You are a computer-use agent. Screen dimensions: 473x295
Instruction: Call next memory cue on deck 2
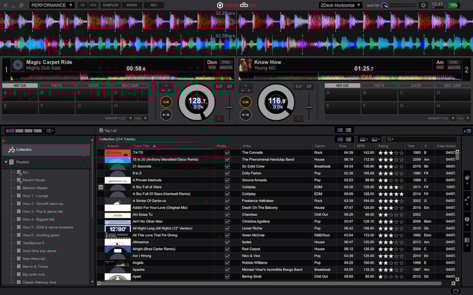pyautogui.click(x=468, y=118)
